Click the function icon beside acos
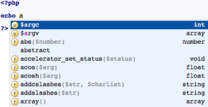The width and height of the screenshot is (208, 107). tap(15, 68)
